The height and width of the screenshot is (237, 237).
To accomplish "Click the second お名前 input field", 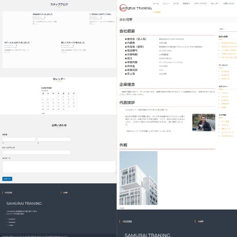I will pyautogui.click(x=54, y=139).
